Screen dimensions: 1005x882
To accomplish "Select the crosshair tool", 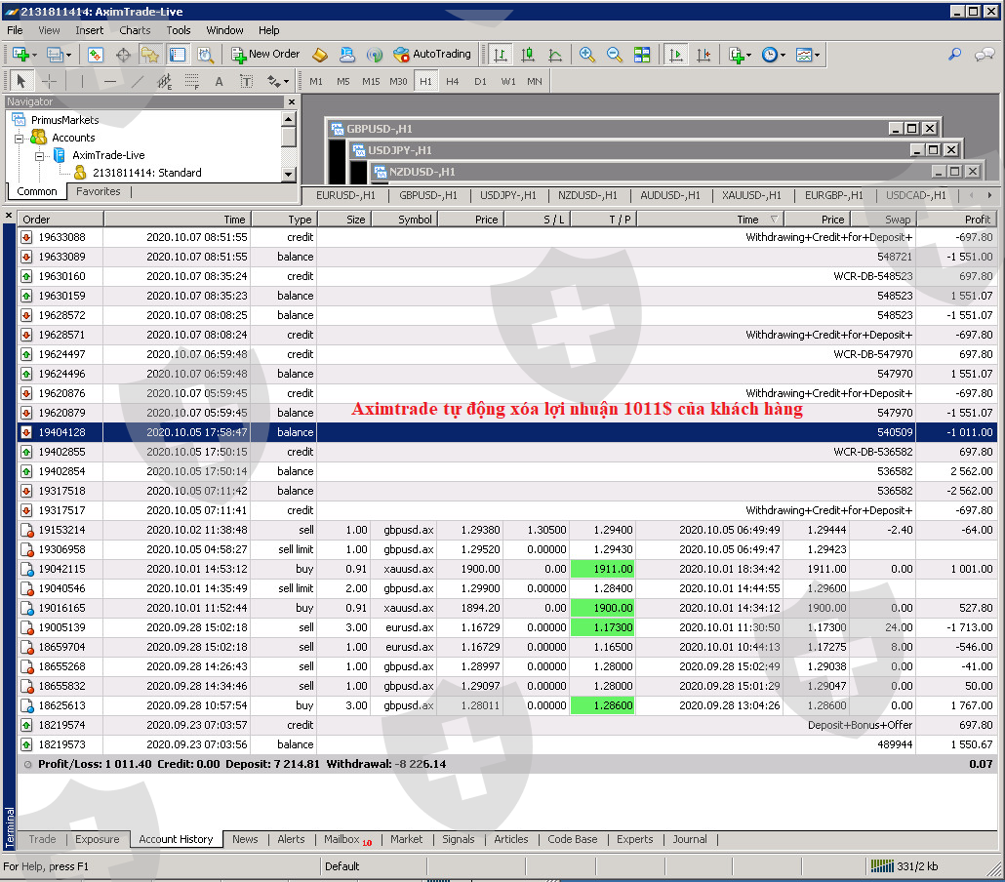I will (x=48, y=81).
